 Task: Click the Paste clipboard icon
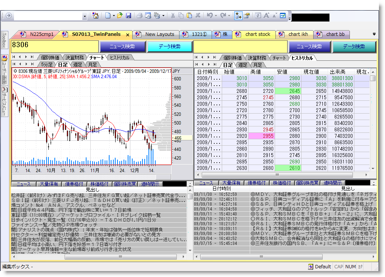[x=189, y=15]
